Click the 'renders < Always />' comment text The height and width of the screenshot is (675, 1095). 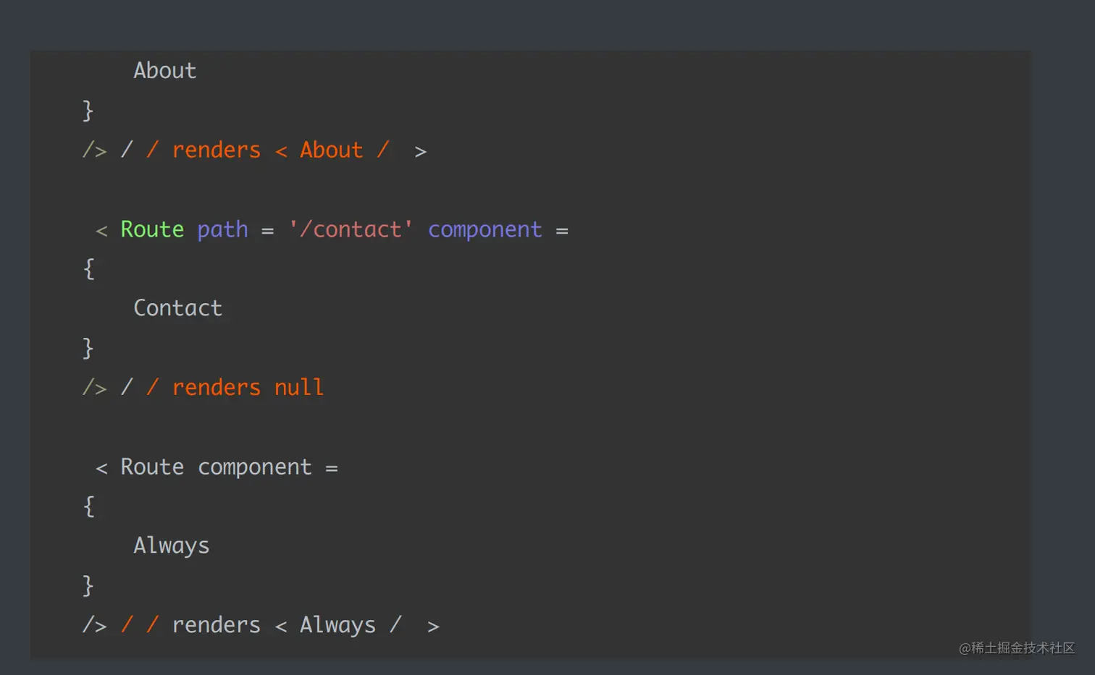click(305, 625)
